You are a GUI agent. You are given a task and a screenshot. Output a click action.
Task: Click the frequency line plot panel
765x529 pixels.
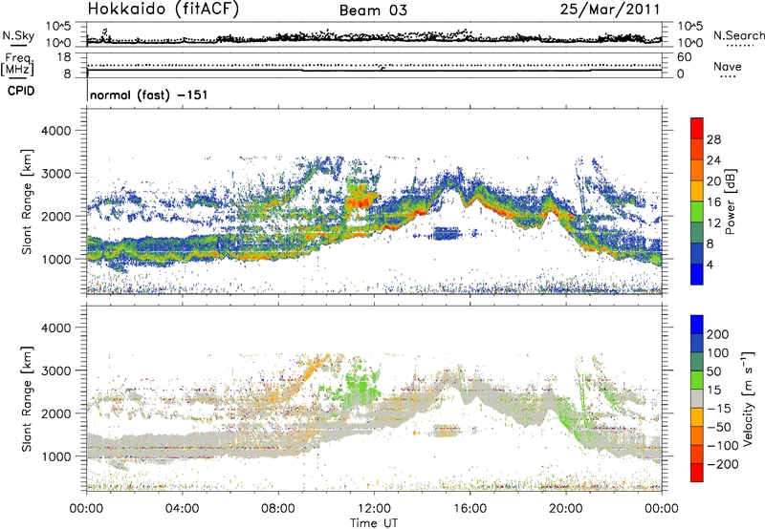(x=374, y=65)
